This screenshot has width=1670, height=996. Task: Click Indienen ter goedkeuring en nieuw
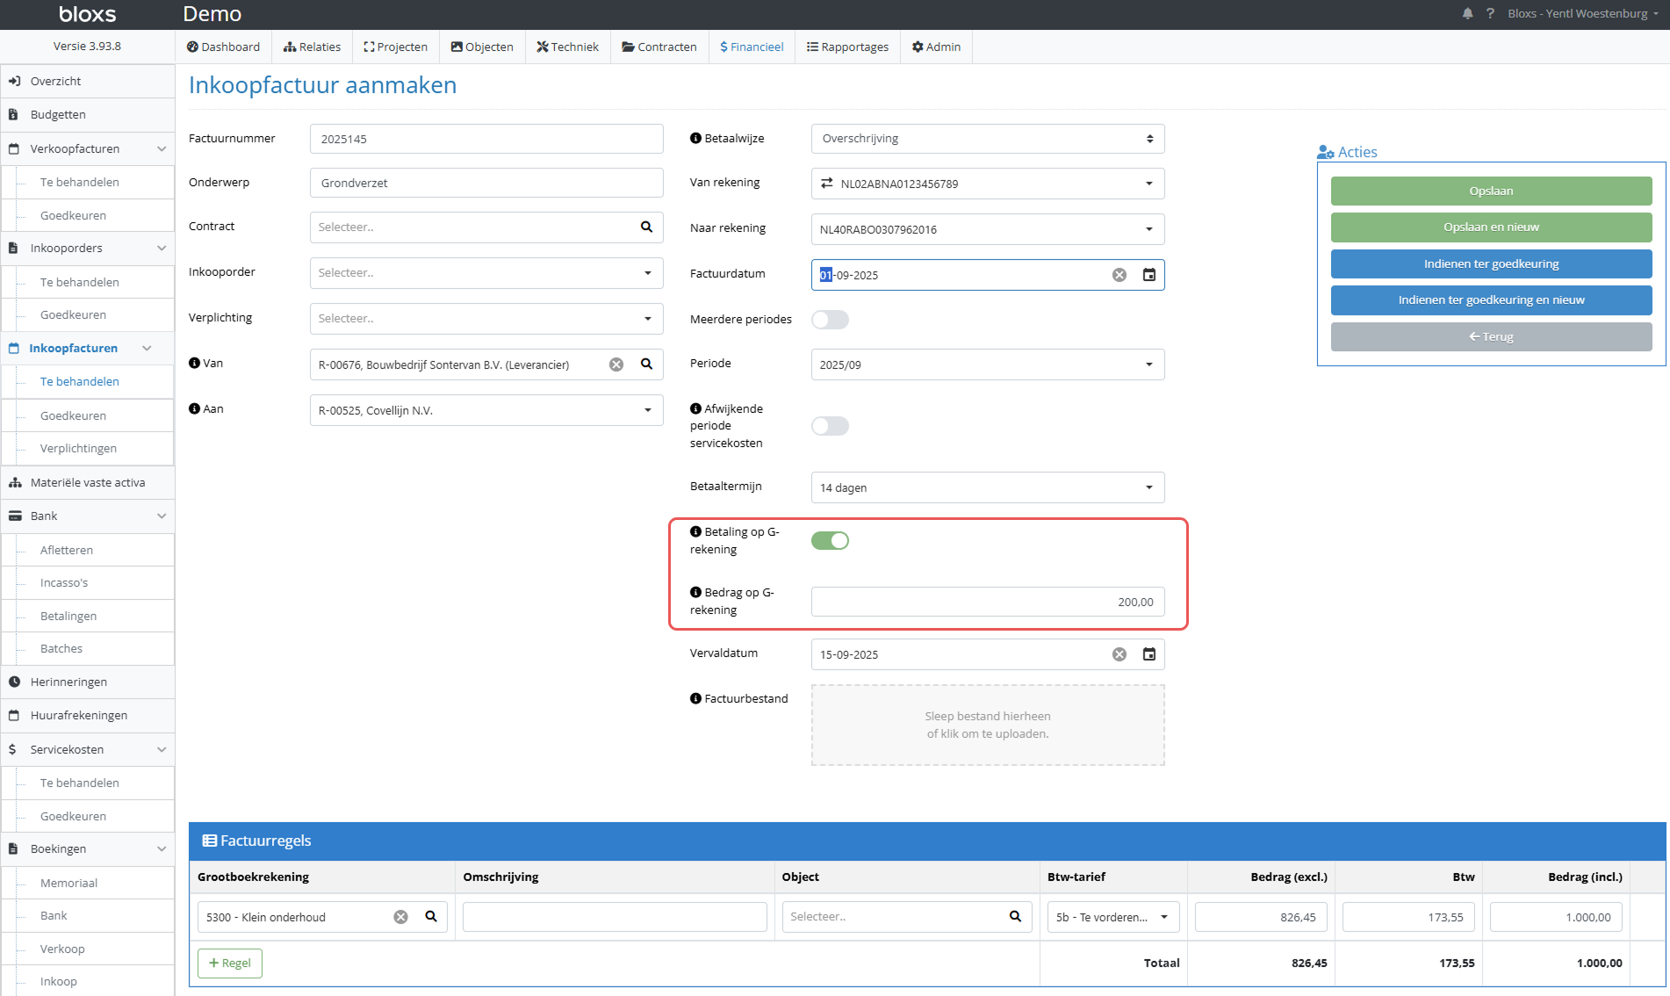1491,300
